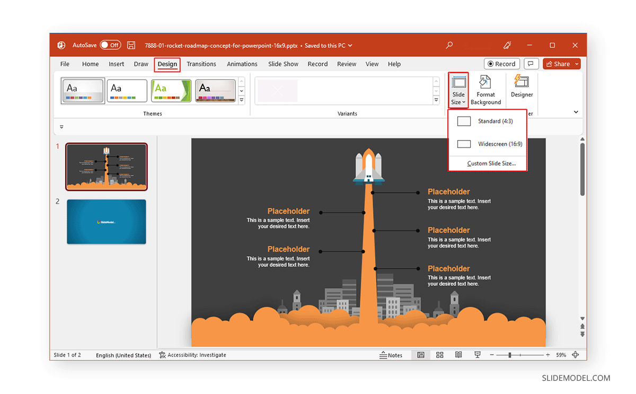The image size is (636, 394).
Task: Expand the Themes gallery more arrow
Action: pos(242,100)
